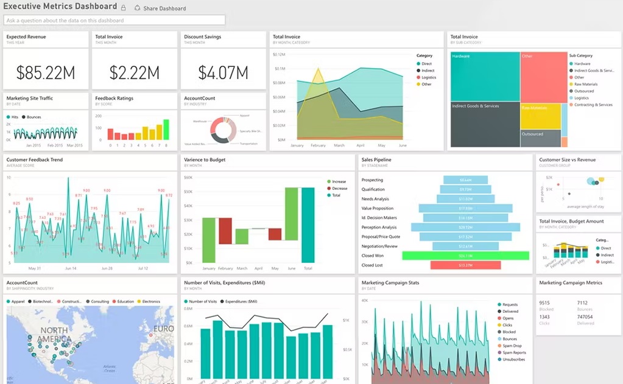Screen dimensions: 623x384
Task: Click the Number of Visits legend dot
Action: click(x=186, y=301)
